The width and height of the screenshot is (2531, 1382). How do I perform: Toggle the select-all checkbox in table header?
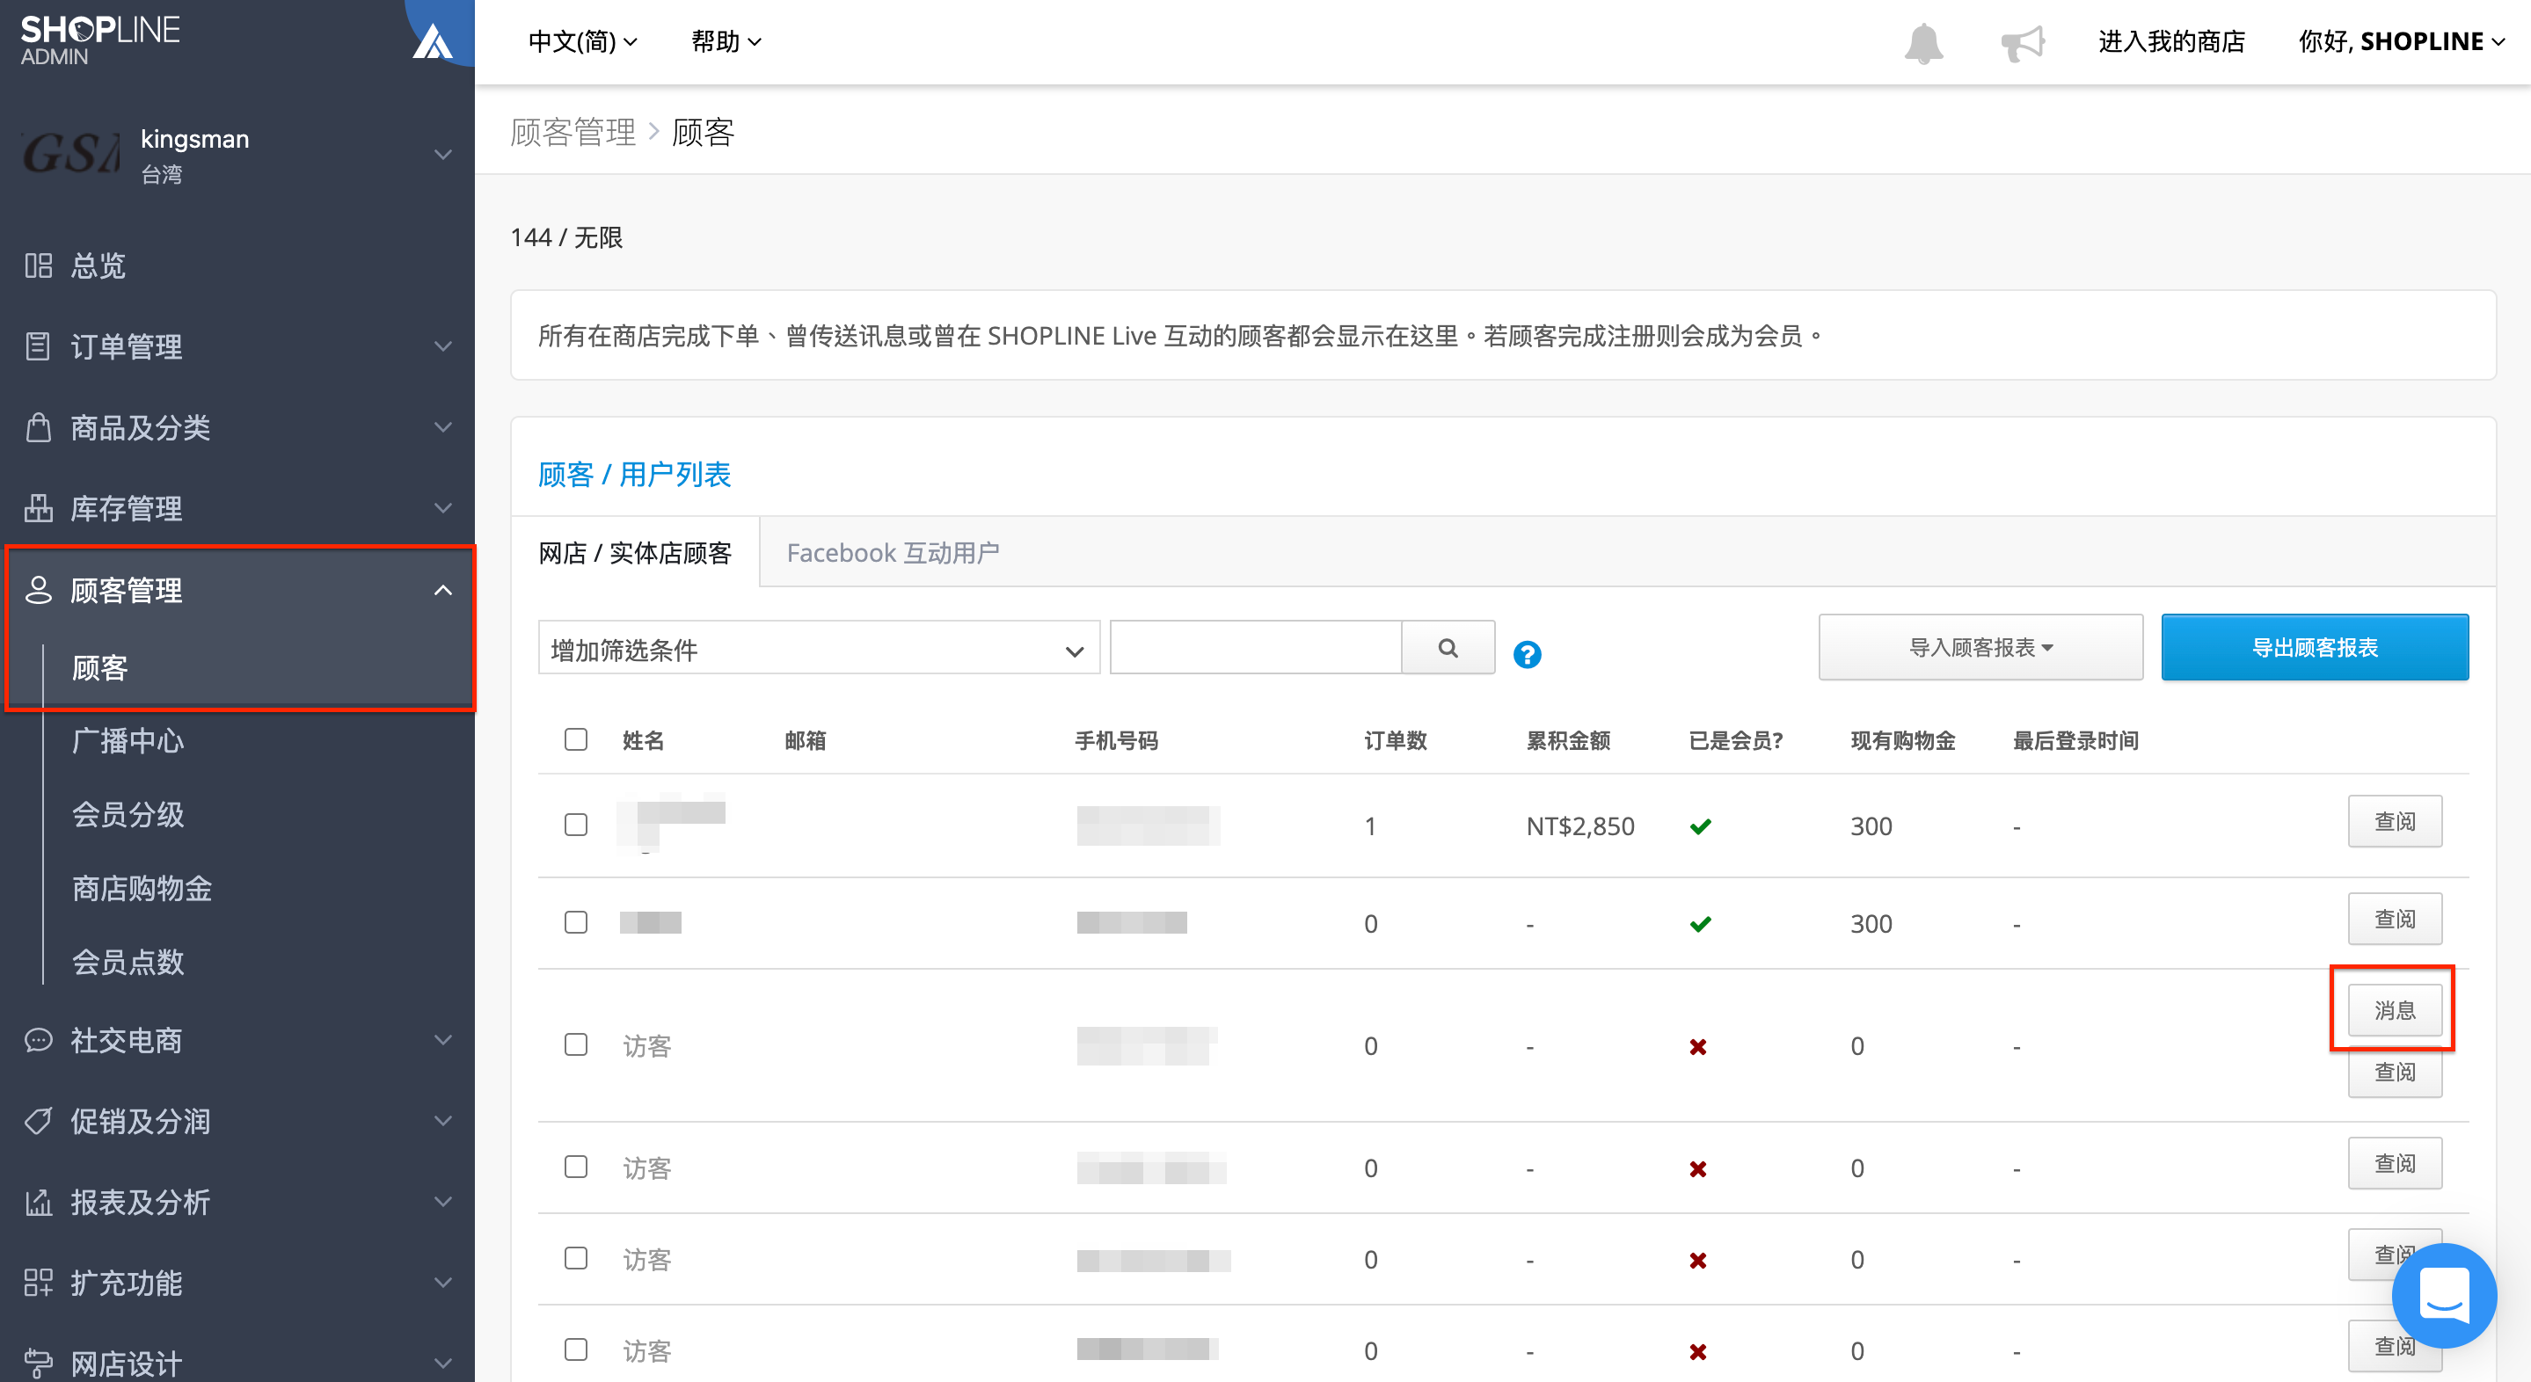pos(576,739)
